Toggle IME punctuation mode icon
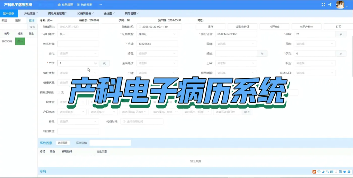Image resolution: width=353 pixels, height=178 pixels. [327, 172]
